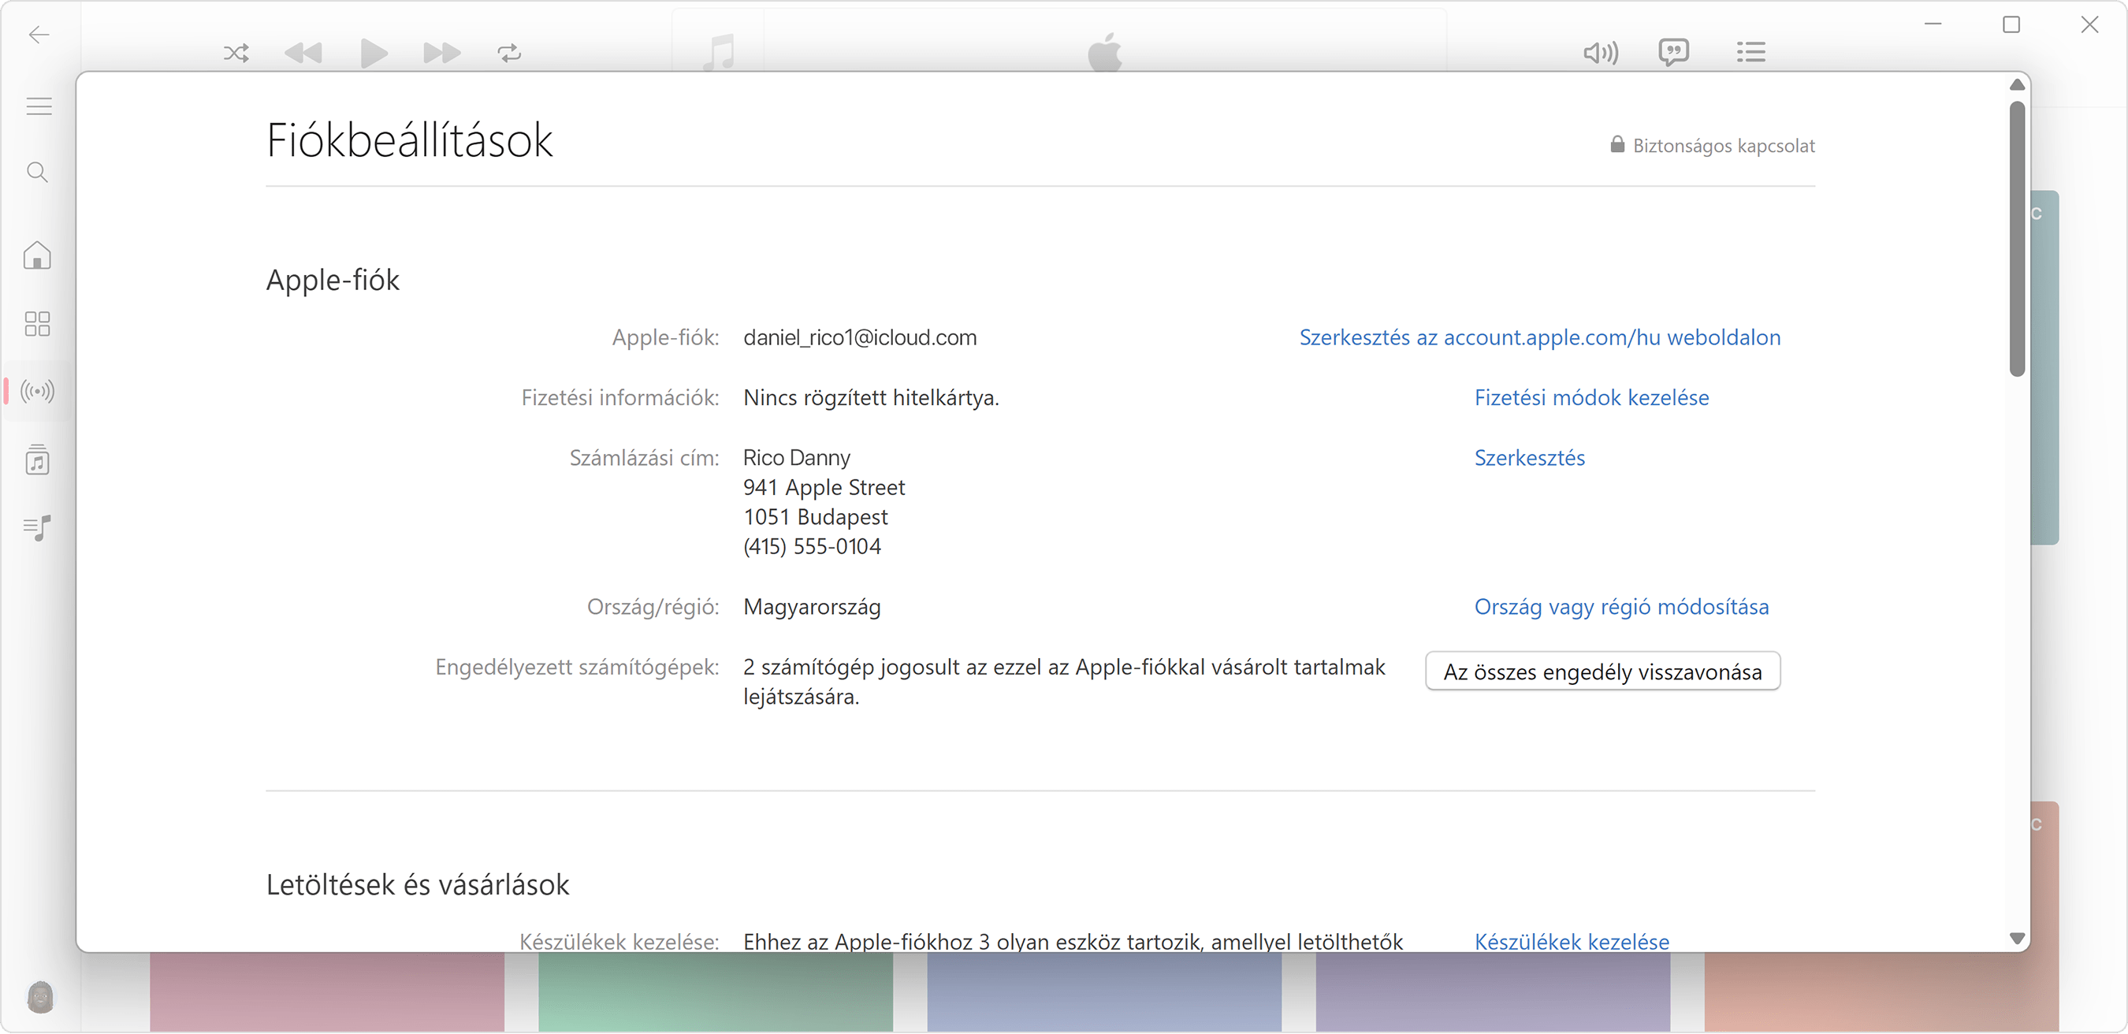The width and height of the screenshot is (2128, 1034).
Task: Toggle shuffle playback
Action: click(236, 54)
